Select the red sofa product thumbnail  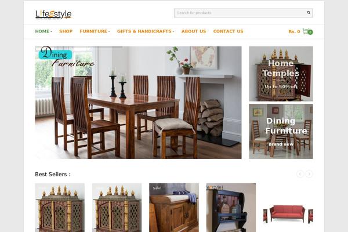click(x=288, y=213)
